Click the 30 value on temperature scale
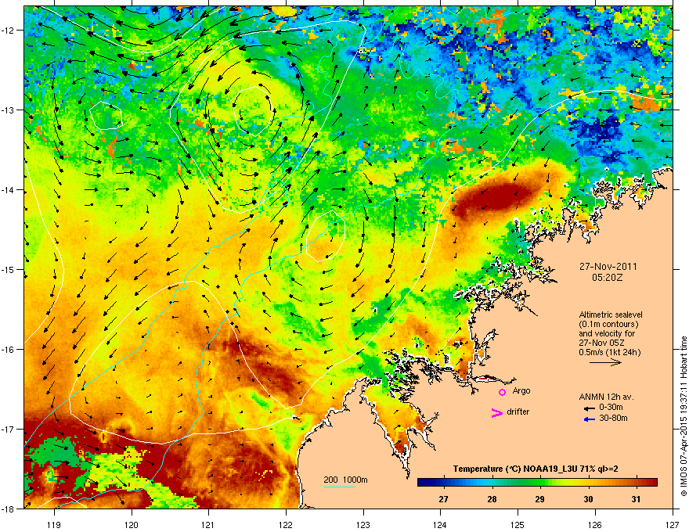 tap(588, 499)
